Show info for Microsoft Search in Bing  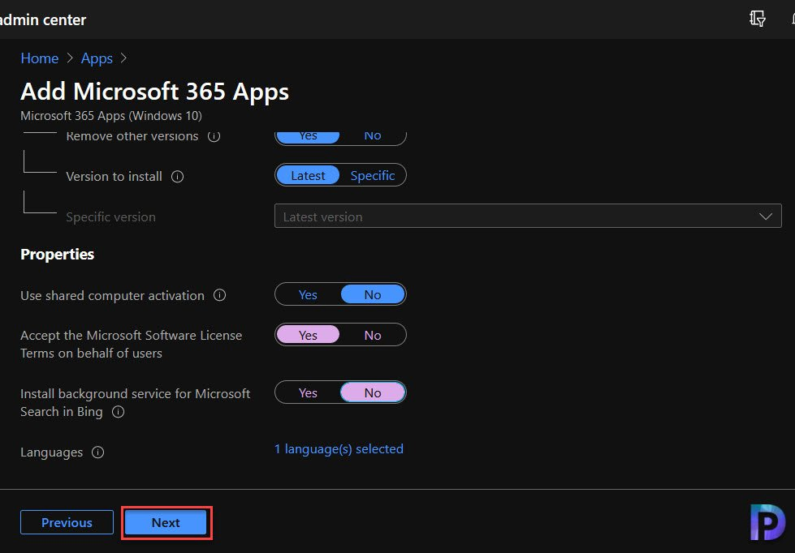118,412
